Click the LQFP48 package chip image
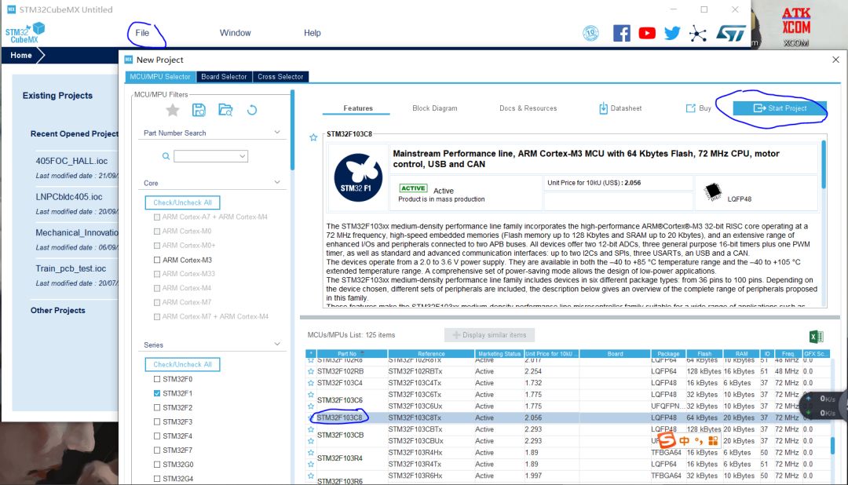848x485 pixels. [713, 191]
